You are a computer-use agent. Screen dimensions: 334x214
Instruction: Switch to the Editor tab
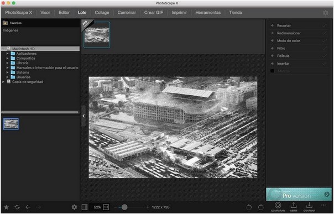pos(64,13)
